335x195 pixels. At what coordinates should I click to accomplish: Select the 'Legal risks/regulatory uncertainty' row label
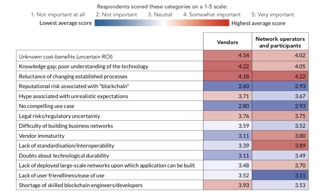59,116
